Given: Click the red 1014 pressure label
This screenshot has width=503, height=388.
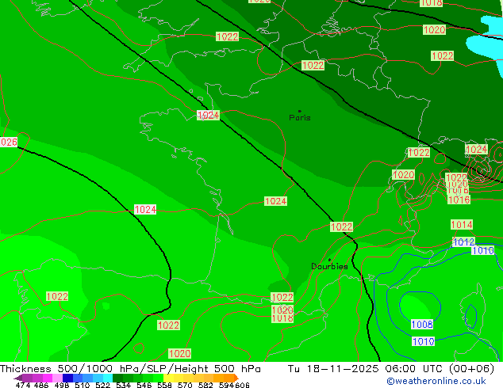Looking at the screenshot, I should 462,224.
